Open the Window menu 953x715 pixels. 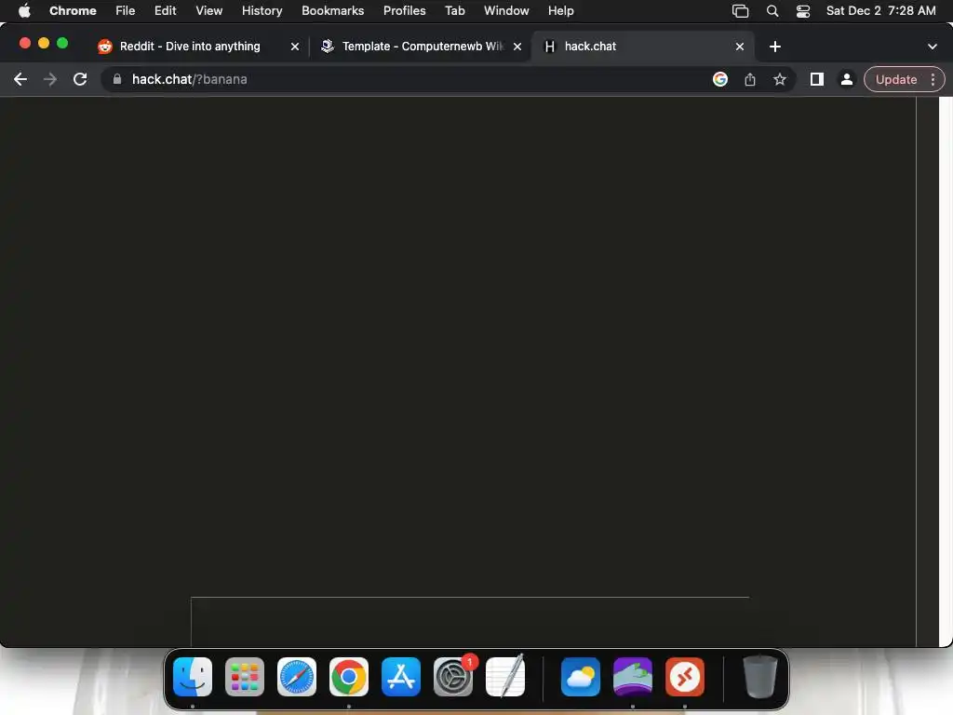pyautogui.click(x=506, y=11)
